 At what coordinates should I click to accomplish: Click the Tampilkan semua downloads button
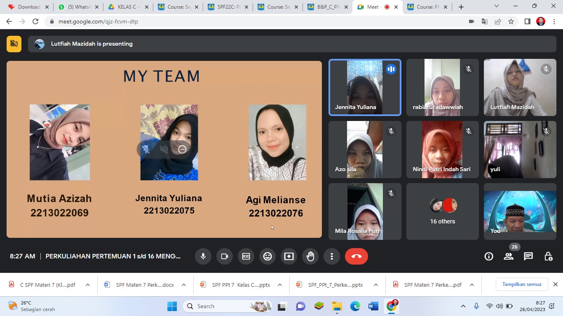coord(521,284)
